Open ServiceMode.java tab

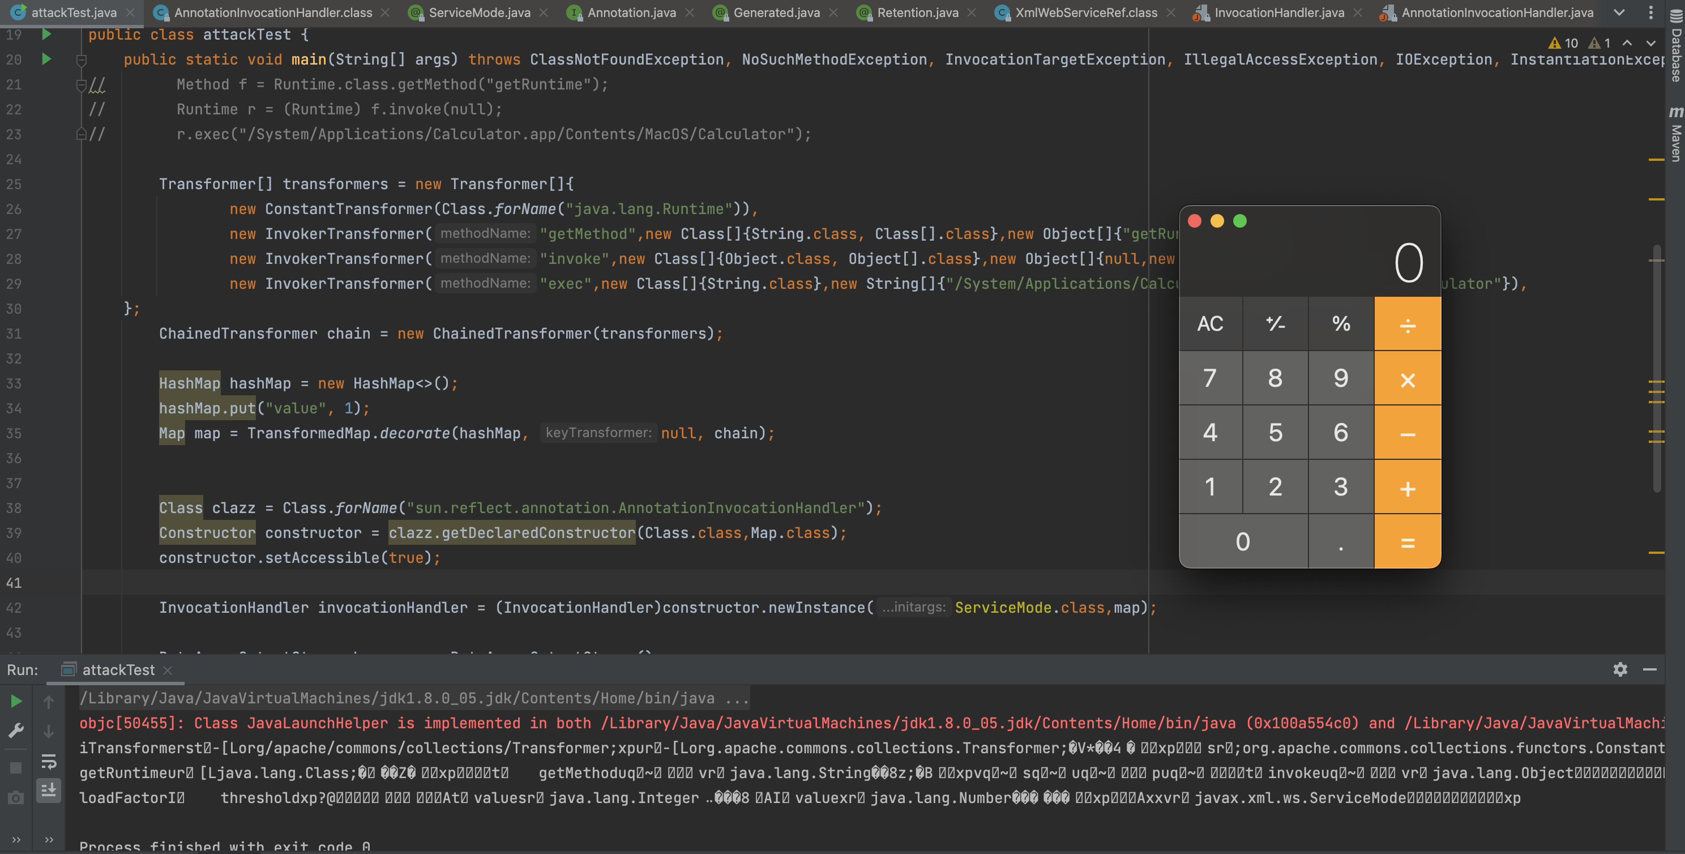click(479, 12)
